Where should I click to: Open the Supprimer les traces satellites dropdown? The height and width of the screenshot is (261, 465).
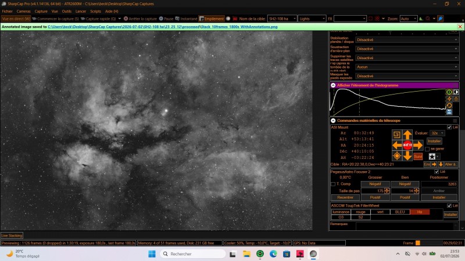pyautogui.click(x=406, y=58)
